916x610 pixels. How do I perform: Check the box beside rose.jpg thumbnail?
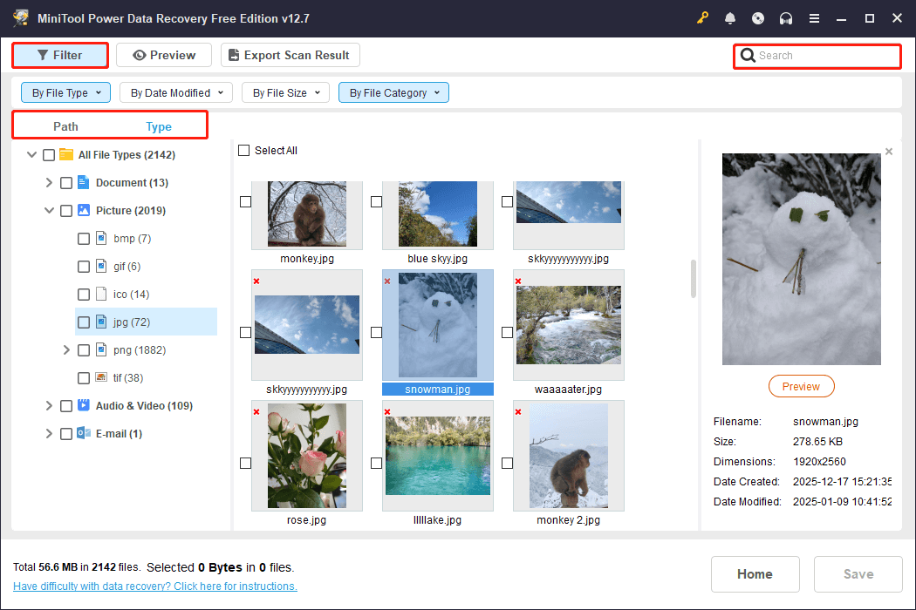(x=246, y=463)
